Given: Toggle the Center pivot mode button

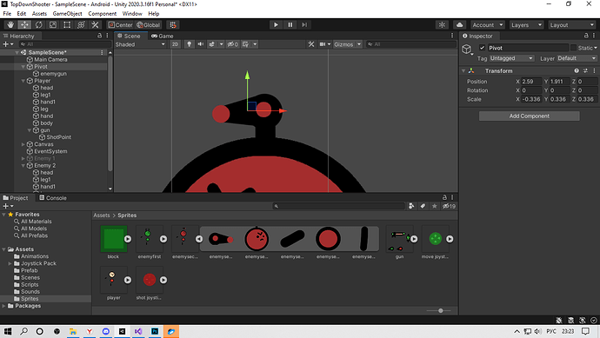Looking at the screenshot, I should 121,25.
